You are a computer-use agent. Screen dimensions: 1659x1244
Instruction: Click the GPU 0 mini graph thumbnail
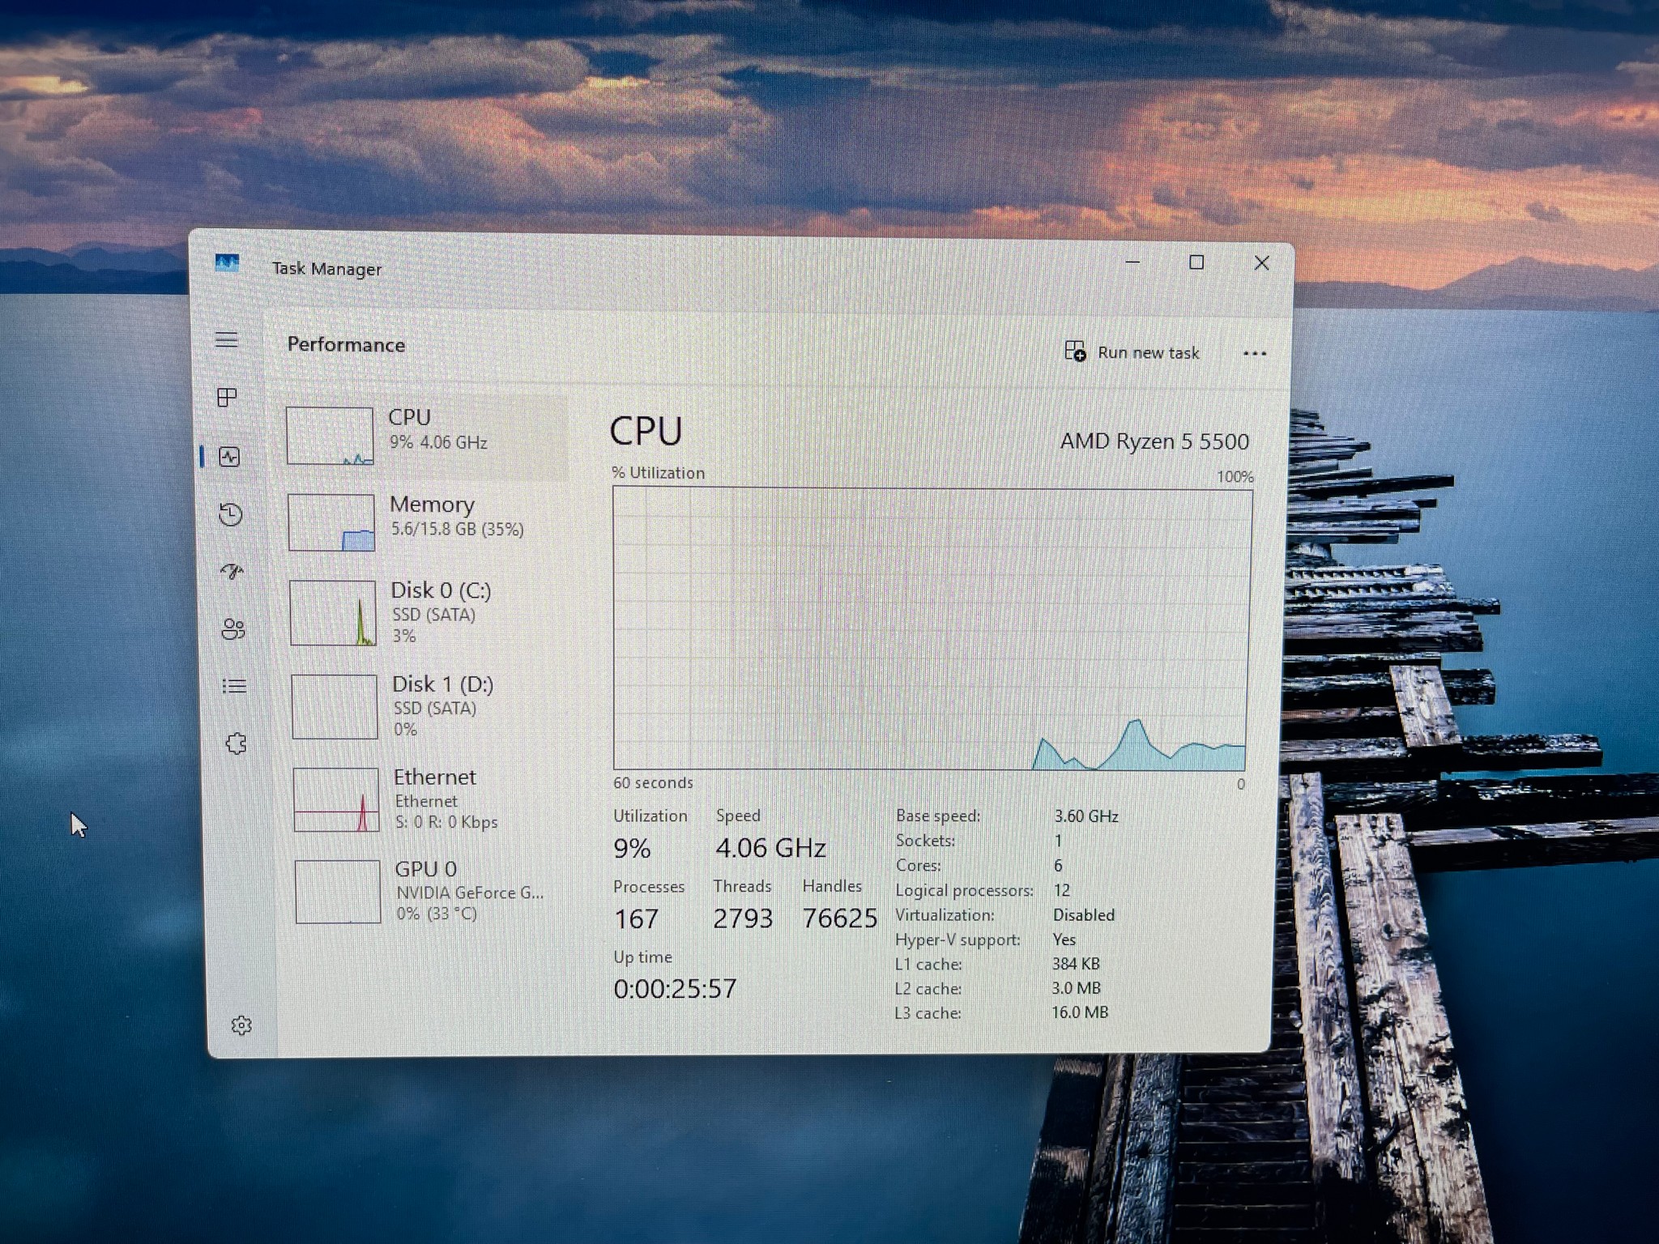click(x=338, y=891)
